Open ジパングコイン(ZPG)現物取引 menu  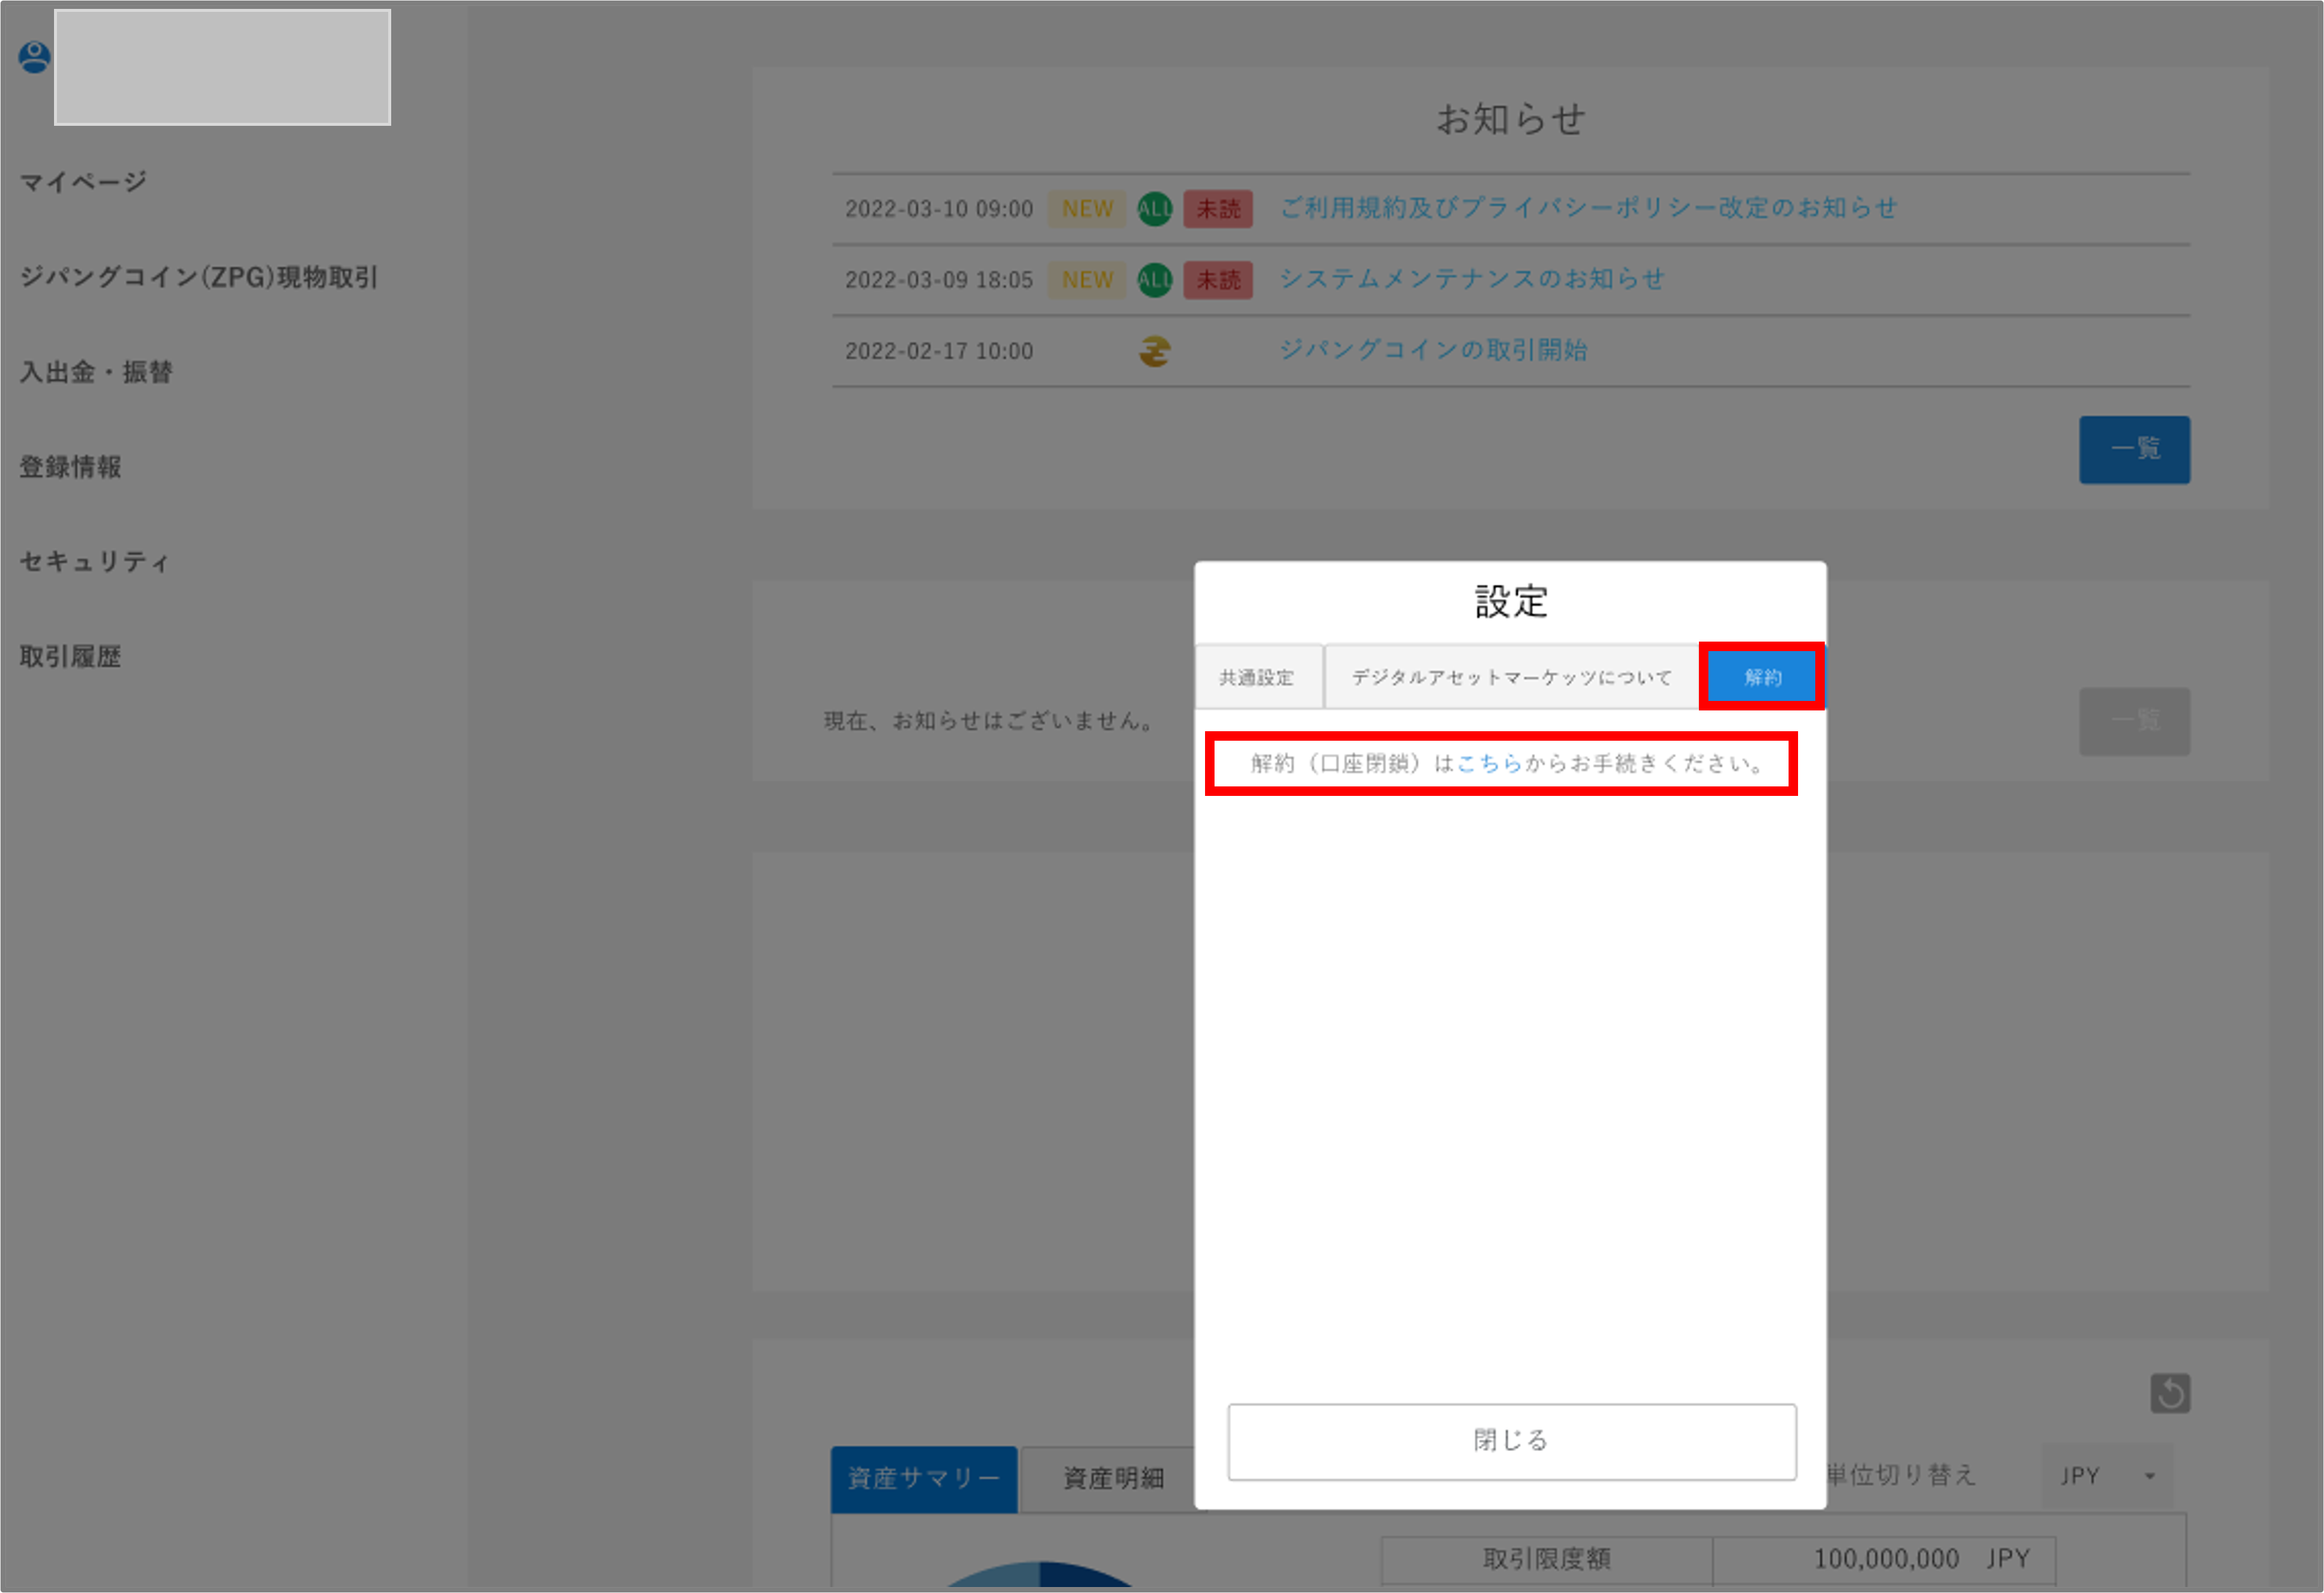(x=199, y=277)
